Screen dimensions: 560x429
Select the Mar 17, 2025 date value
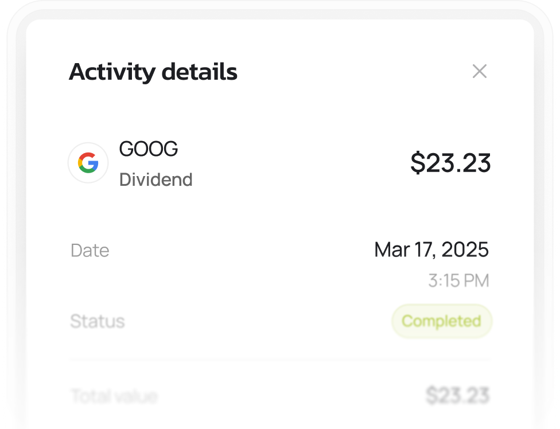coord(431,249)
